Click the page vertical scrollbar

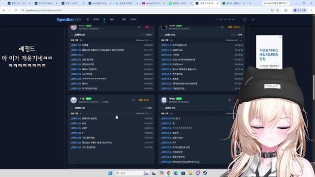(x=314, y=88)
